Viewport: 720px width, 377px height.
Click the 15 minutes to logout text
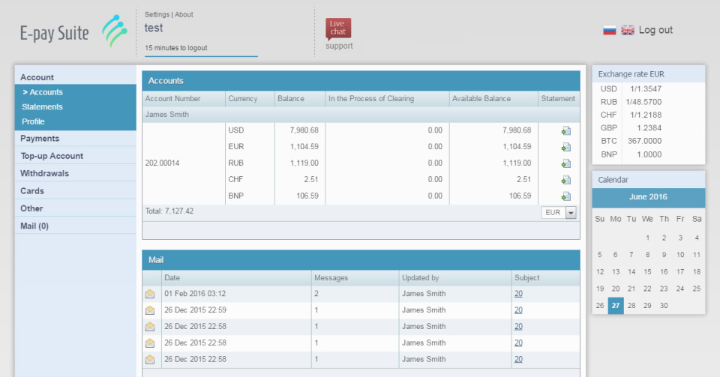coord(175,48)
